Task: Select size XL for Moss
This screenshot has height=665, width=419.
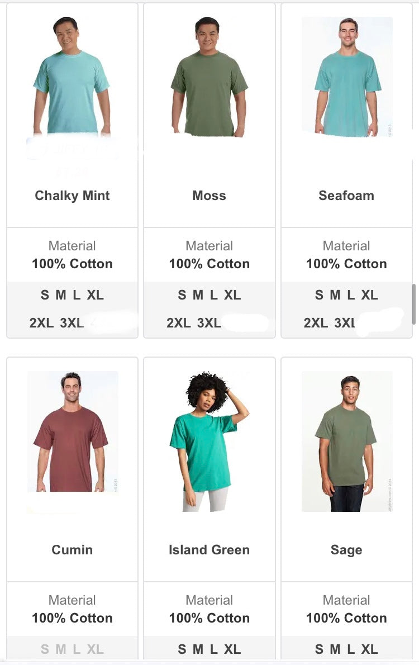Action: 232,294
